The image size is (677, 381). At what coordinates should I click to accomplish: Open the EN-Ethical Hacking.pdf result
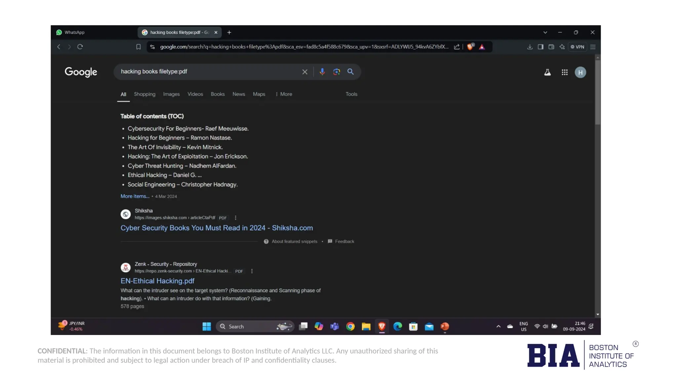point(157,281)
